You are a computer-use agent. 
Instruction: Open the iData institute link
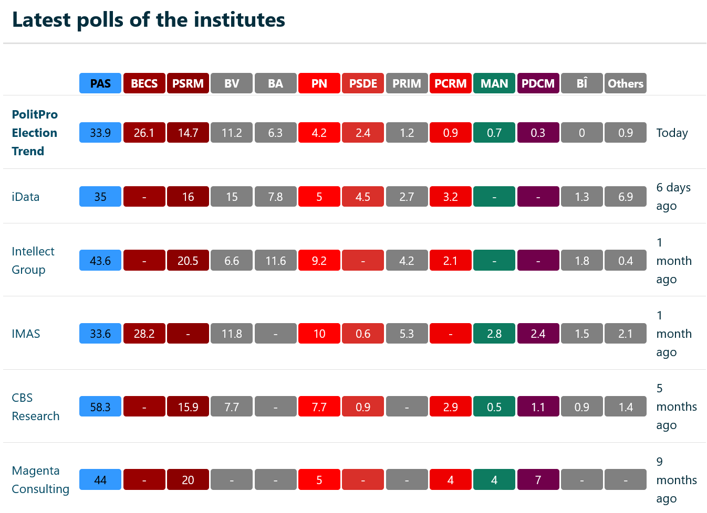tap(26, 197)
